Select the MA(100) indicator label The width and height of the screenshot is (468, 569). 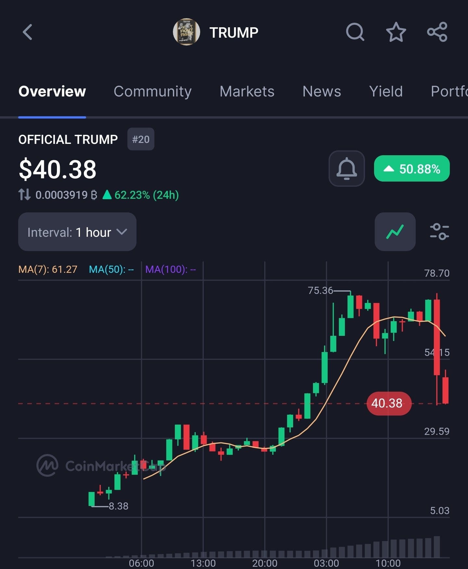(170, 269)
